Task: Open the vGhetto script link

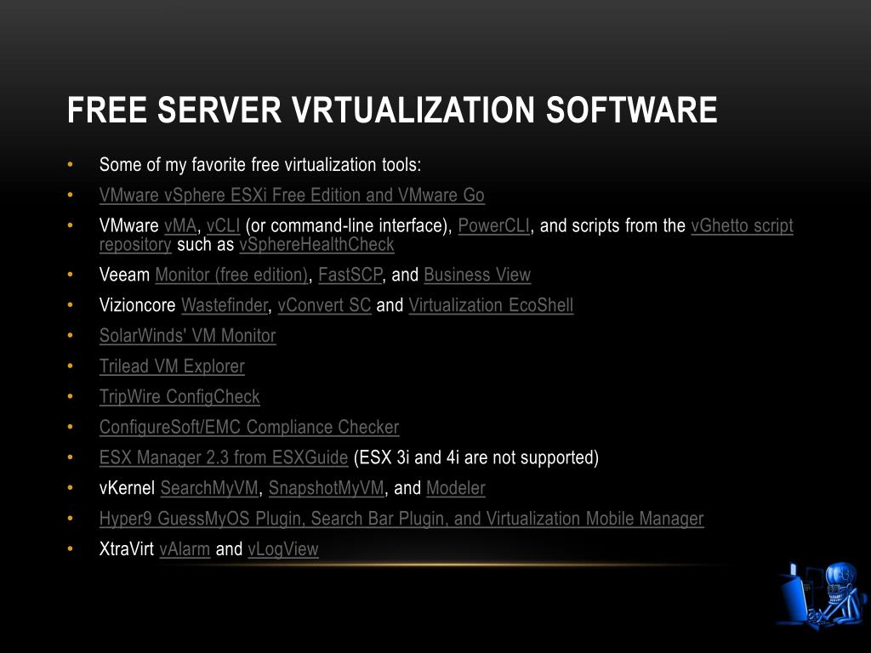Action: pyautogui.click(x=742, y=226)
